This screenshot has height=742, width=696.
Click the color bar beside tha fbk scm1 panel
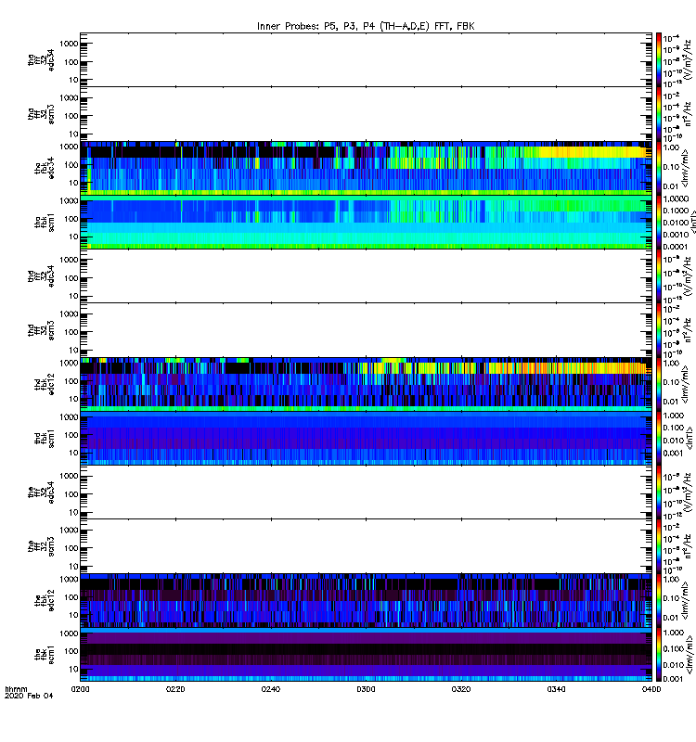coord(659,222)
